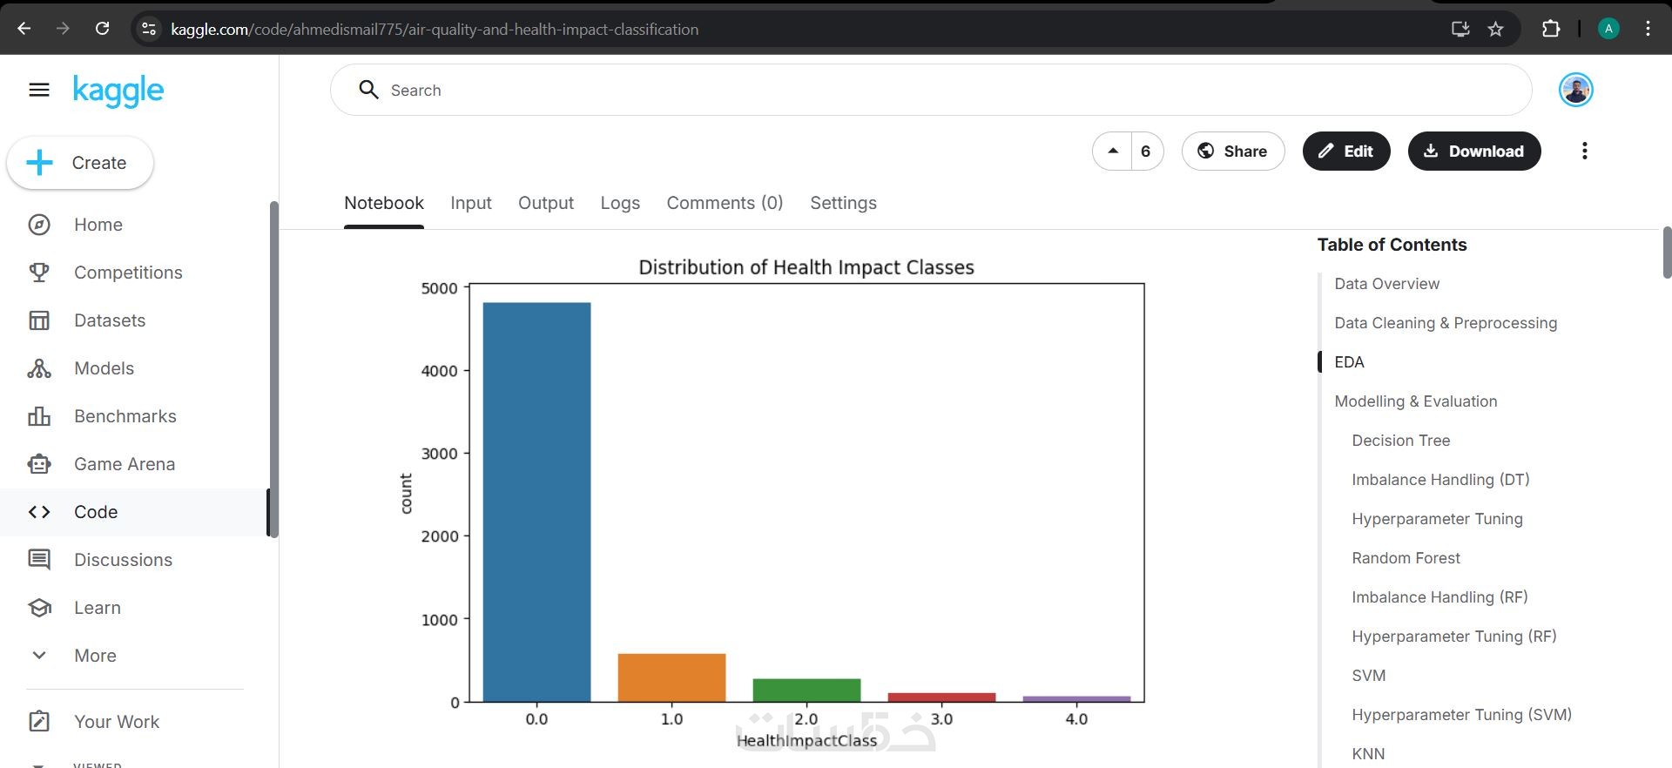1672x768 pixels.
Task: Open the three-dot notebook options menu
Action: 1584,151
